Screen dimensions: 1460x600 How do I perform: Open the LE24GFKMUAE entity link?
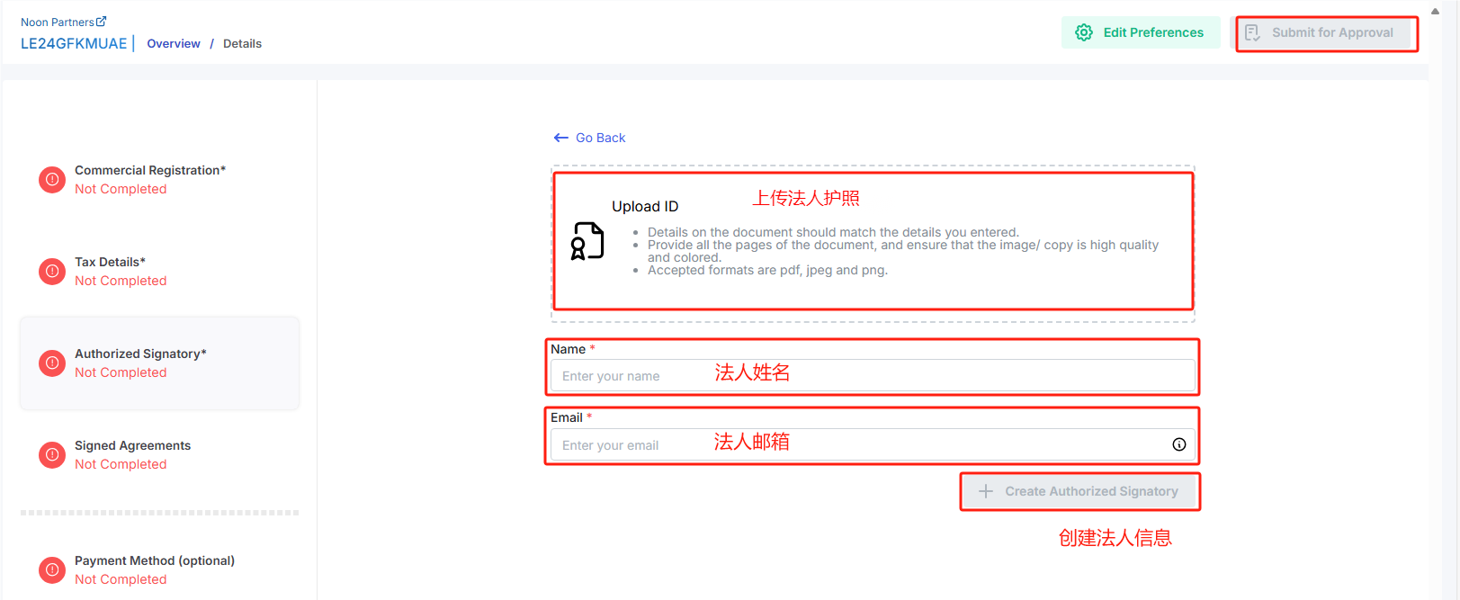pyautogui.click(x=74, y=43)
